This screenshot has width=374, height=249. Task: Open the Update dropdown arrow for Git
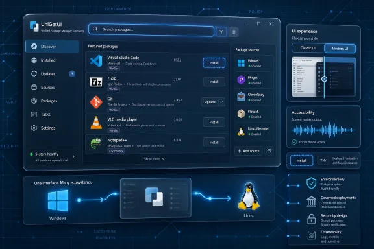pos(222,102)
